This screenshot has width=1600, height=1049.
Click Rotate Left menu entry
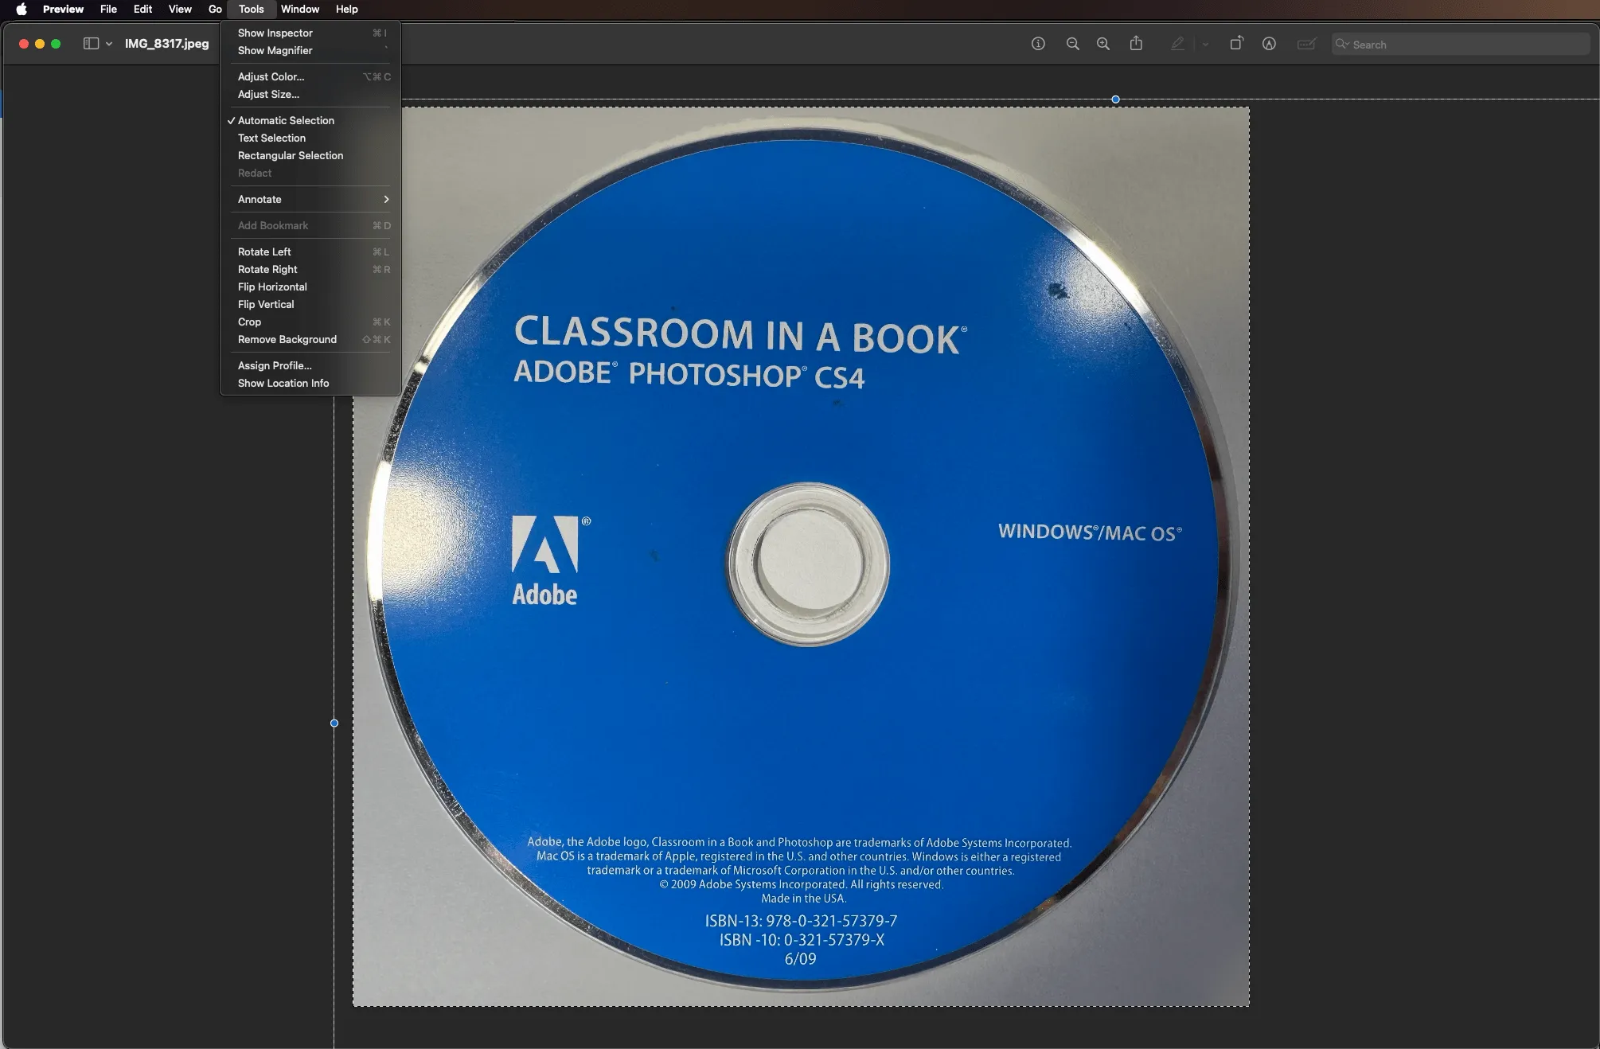click(x=264, y=252)
